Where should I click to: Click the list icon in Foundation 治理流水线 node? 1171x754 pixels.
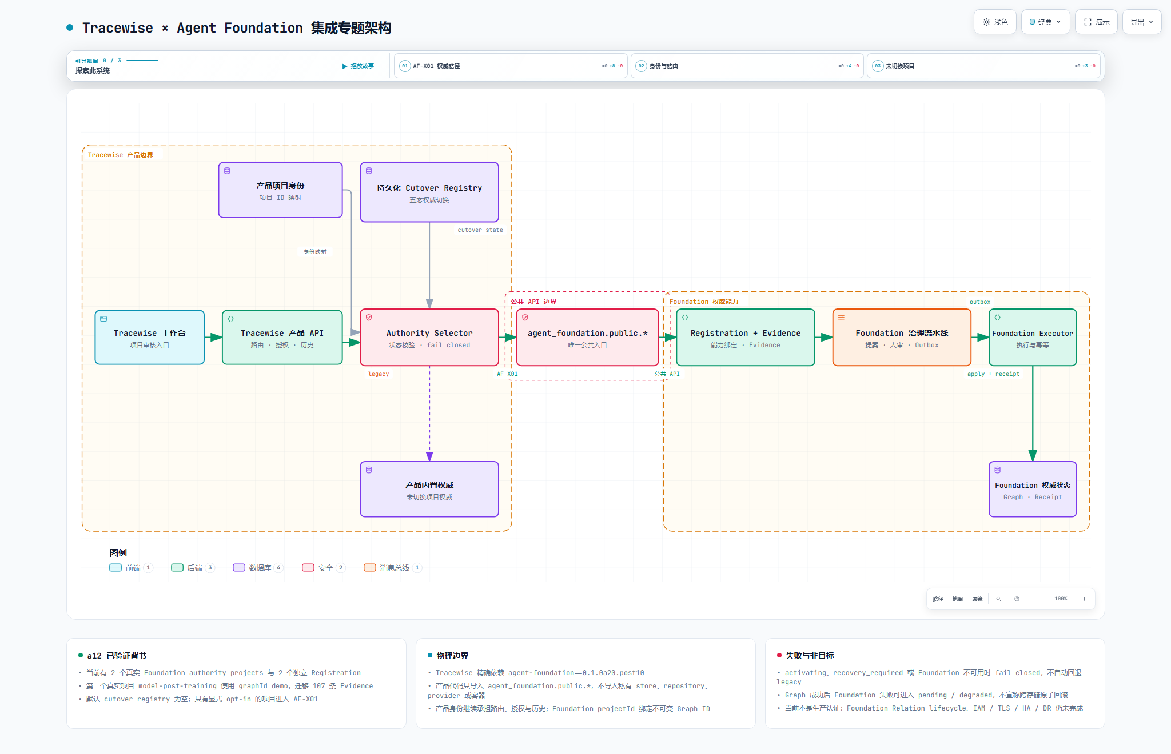click(x=841, y=318)
